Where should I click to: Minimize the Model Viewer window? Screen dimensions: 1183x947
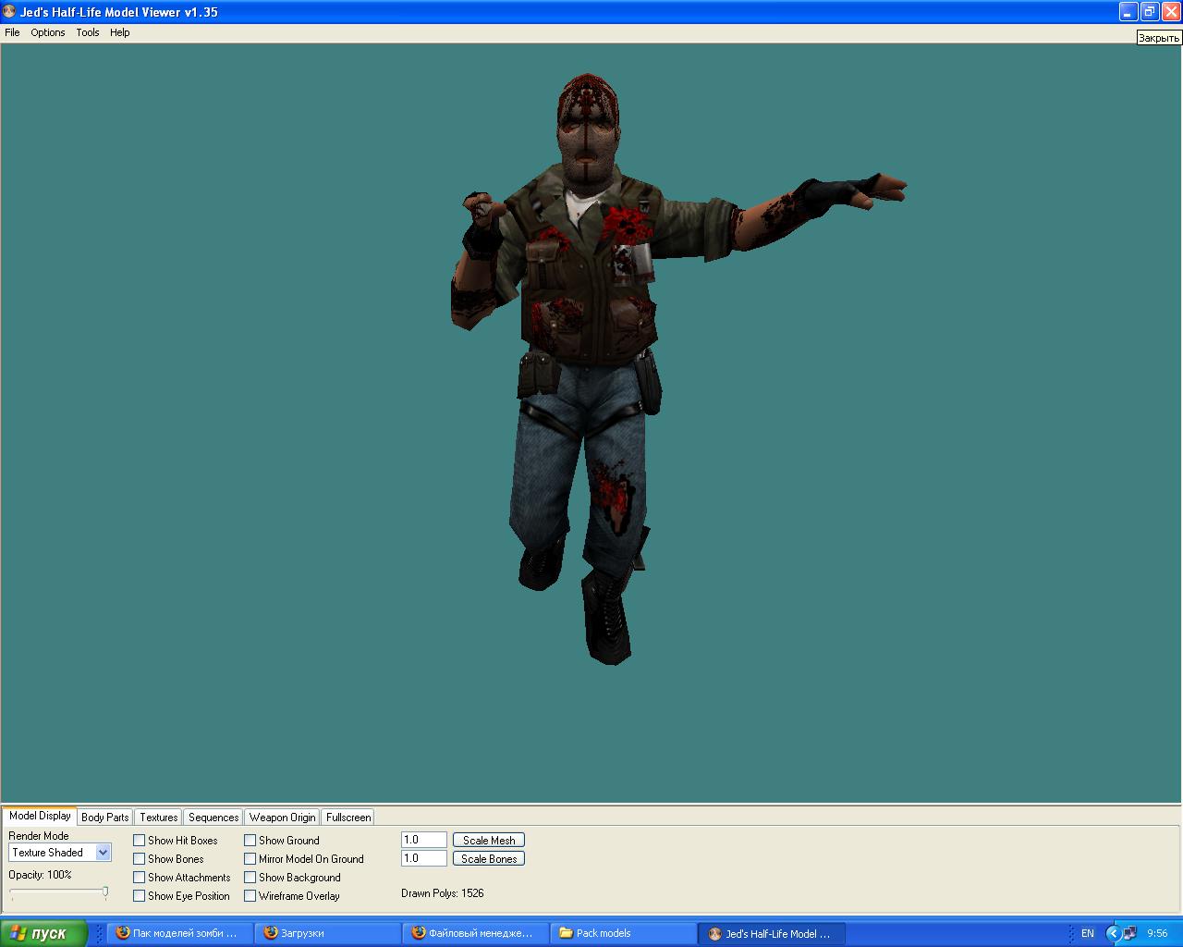(1128, 12)
